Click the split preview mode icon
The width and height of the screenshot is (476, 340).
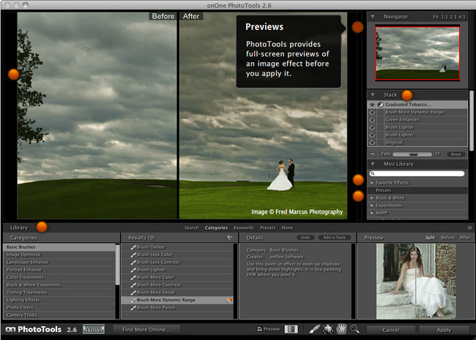coord(291,330)
